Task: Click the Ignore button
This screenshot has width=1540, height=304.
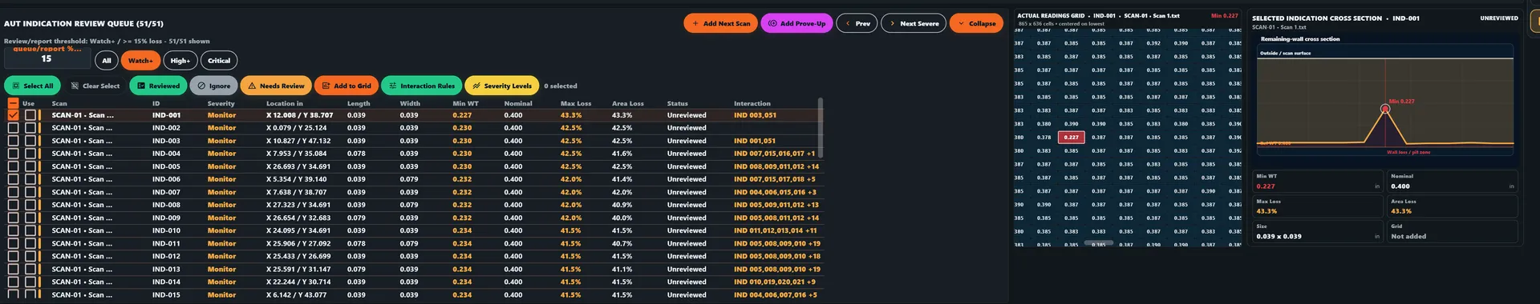Action: tap(213, 86)
